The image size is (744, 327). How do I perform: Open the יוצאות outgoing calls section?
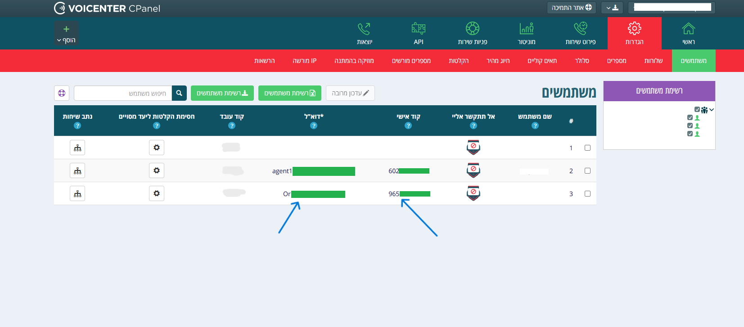click(x=364, y=33)
